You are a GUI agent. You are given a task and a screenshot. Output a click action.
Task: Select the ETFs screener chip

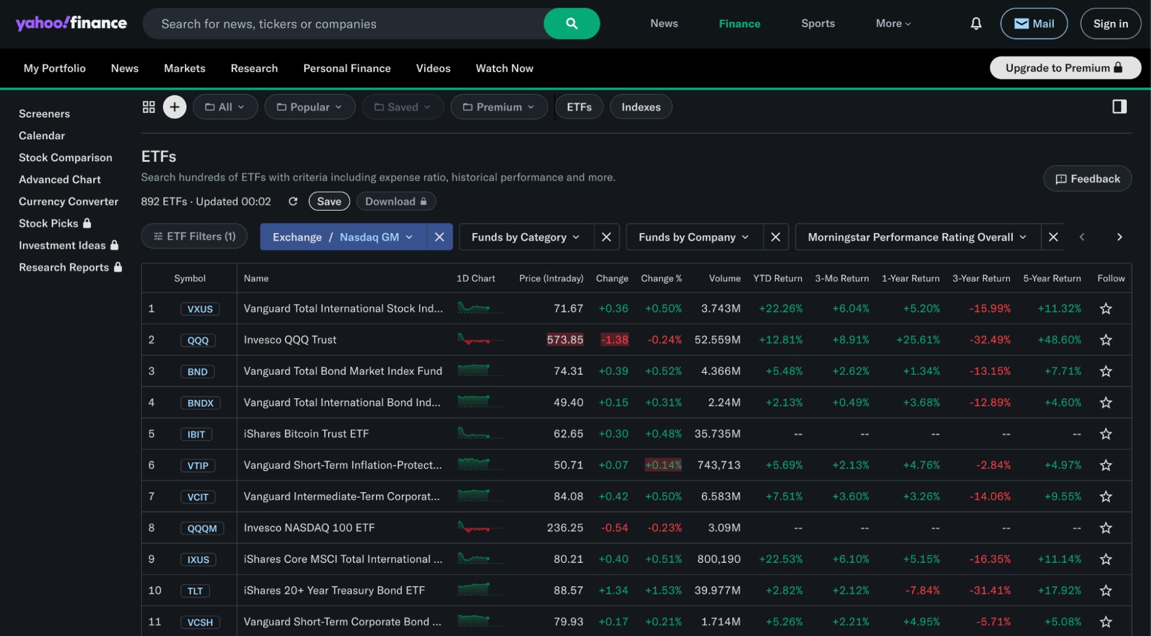click(x=579, y=107)
